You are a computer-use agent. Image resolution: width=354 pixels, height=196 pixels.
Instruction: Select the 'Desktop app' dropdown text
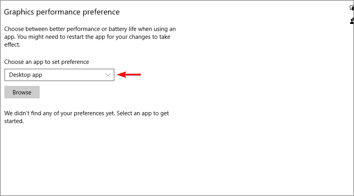click(x=26, y=75)
